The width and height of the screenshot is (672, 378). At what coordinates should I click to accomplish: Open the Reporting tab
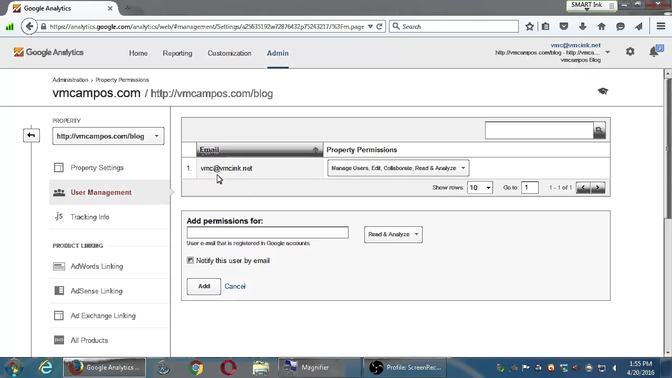tap(177, 53)
